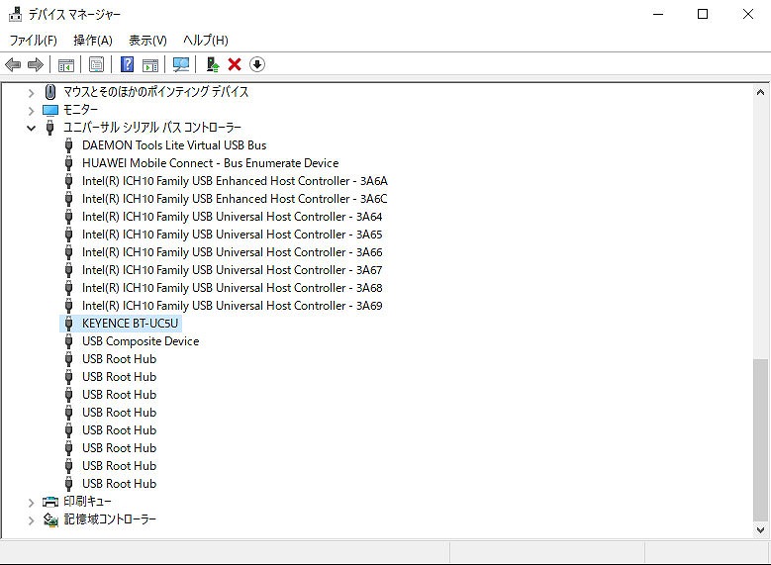Click the update device driver icon
This screenshot has height=565, width=771.
coord(212,64)
